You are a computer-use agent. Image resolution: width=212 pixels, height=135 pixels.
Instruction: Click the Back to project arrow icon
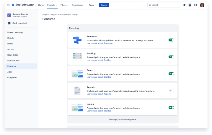click(x=9, y=23)
